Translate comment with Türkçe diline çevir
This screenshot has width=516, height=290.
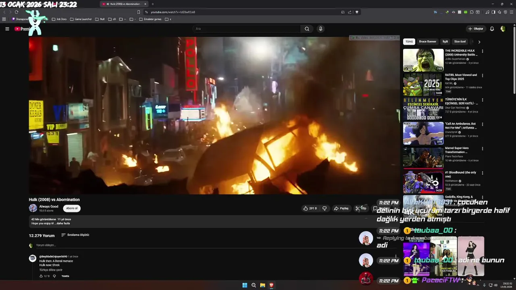(x=51, y=270)
